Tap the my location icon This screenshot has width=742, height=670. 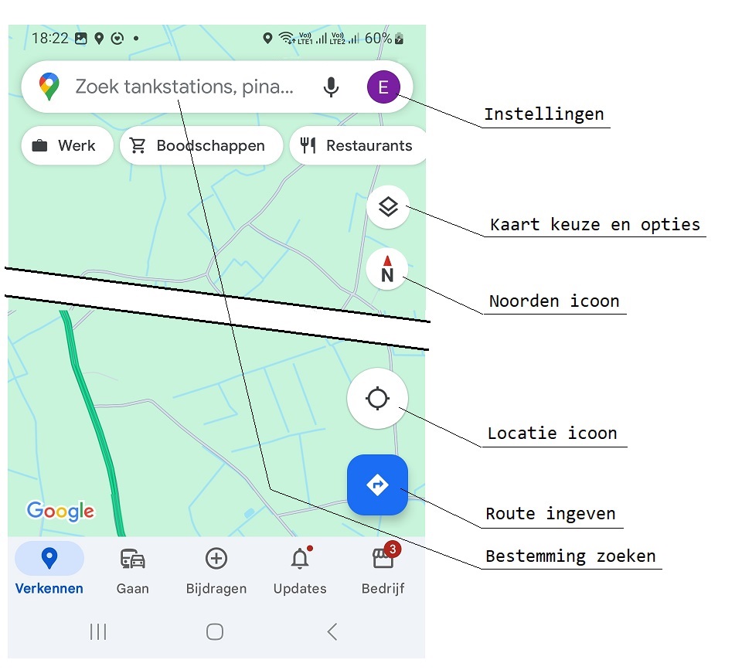click(377, 398)
